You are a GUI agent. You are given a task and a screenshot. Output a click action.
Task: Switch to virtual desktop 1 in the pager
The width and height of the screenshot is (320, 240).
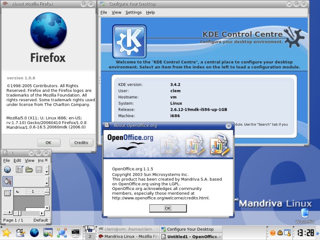pos(90,229)
